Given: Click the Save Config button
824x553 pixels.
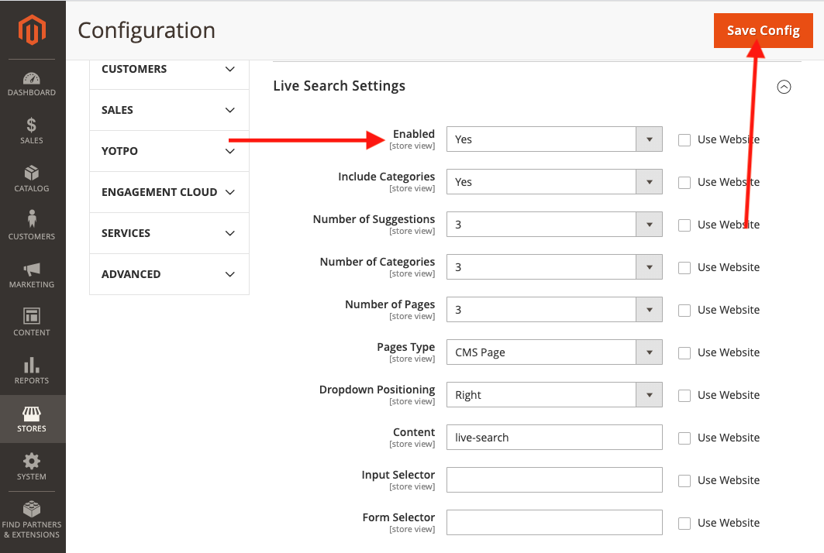Looking at the screenshot, I should [x=763, y=31].
